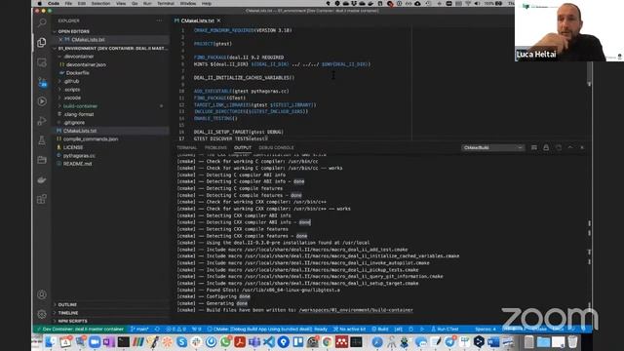Open the Testing flask icon

tap(42, 140)
